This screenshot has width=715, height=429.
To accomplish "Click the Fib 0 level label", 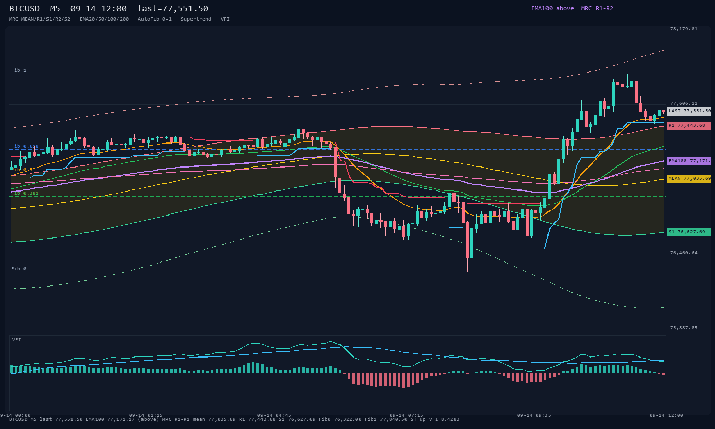I will (x=19, y=269).
